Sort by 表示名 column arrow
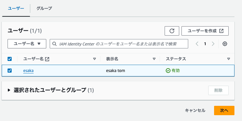This screenshot has width=242, height=121. (x=154, y=59)
